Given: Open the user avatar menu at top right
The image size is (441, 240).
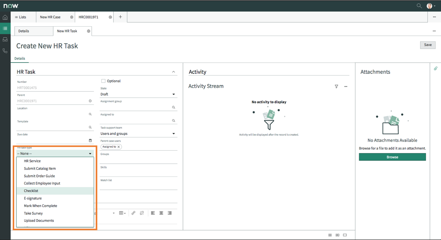Looking at the screenshot, I should click(x=431, y=6).
